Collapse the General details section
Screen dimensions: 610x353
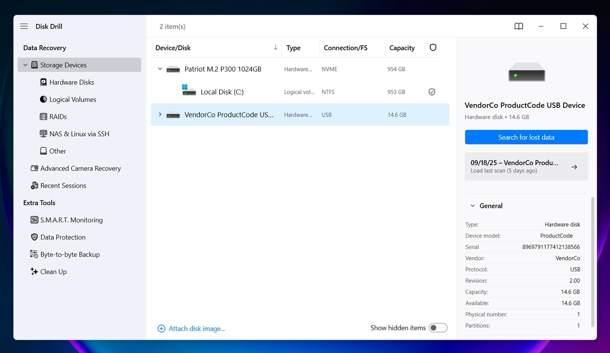click(473, 206)
